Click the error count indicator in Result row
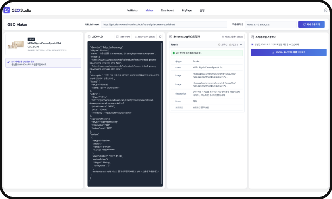Image resolution: width=332 pixels, height=199 pixels. (222, 44)
